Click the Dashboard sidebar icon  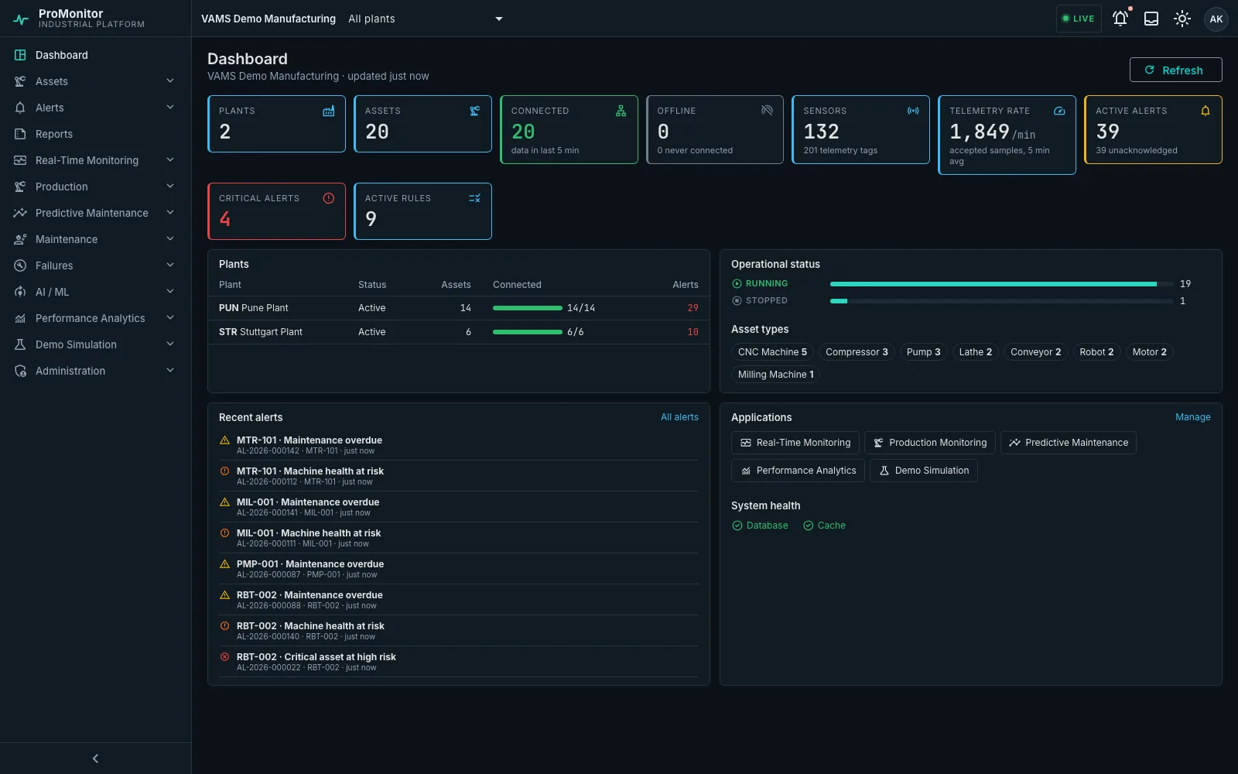point(20,55)
